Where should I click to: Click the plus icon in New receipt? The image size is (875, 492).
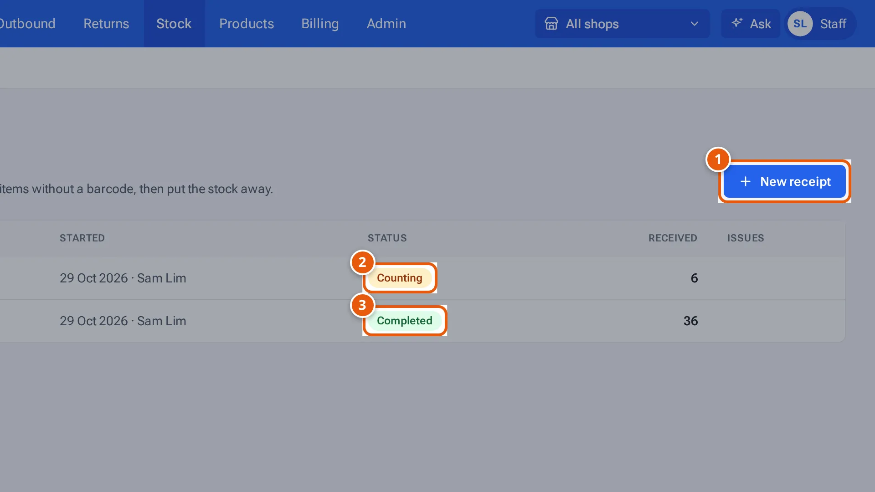[746, 181]
